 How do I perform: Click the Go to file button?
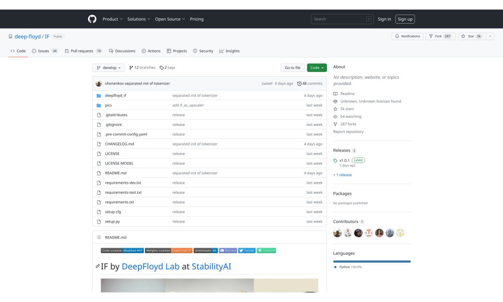pos(293,68)
